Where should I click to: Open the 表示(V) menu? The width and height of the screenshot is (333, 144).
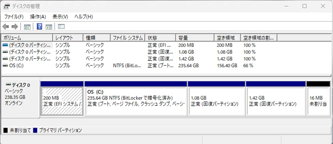(60, 17)
